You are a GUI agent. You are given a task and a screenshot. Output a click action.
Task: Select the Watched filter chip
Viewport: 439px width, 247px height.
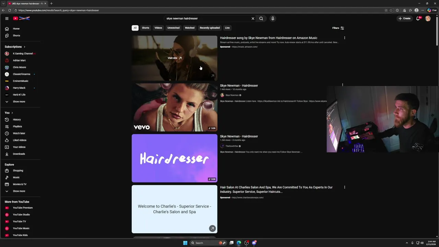[x=190, y=28]
